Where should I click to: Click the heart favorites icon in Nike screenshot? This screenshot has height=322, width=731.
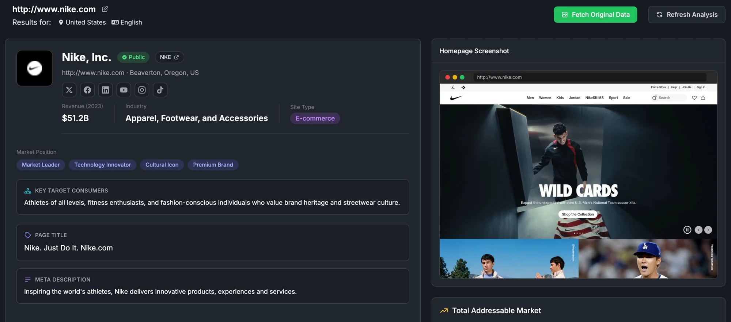(x=694, y=98)
